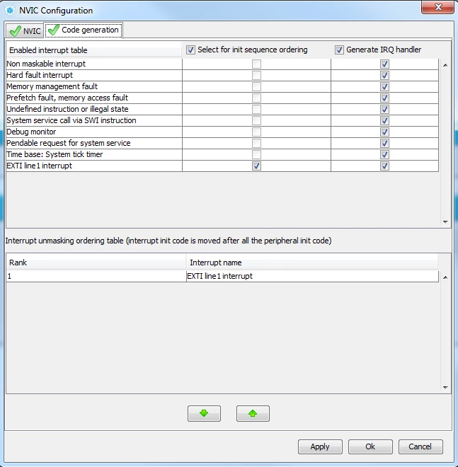Check init ordering for System tick timer

coord(256,154)
